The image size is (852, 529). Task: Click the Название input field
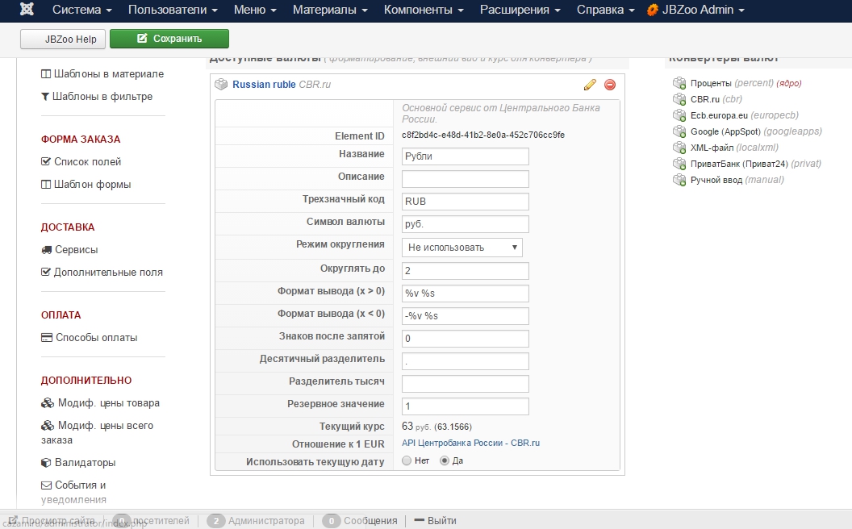coord(465,156)
